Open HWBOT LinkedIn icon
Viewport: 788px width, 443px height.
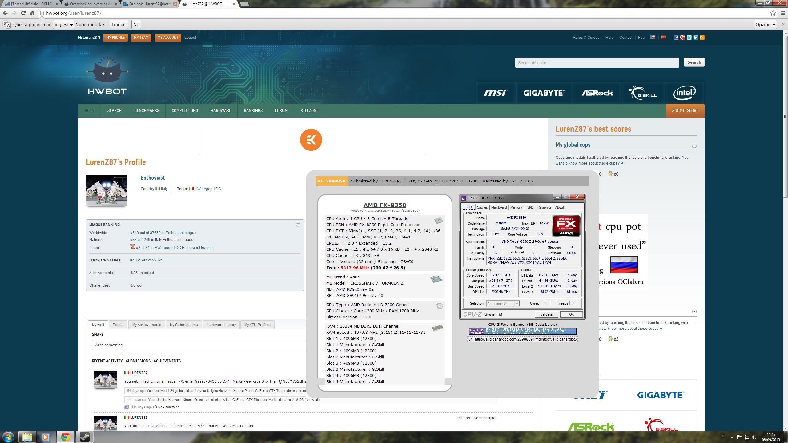coord(695,38)
